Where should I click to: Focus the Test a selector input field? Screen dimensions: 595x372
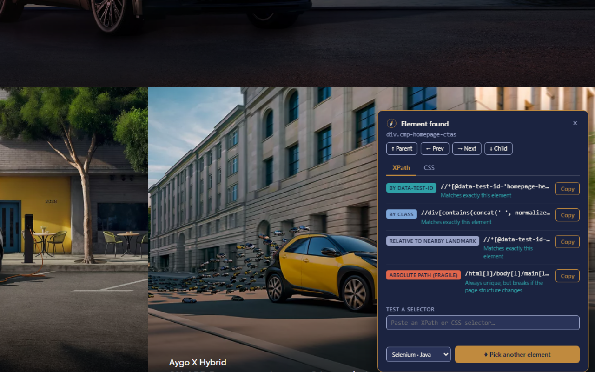[483, 323]
